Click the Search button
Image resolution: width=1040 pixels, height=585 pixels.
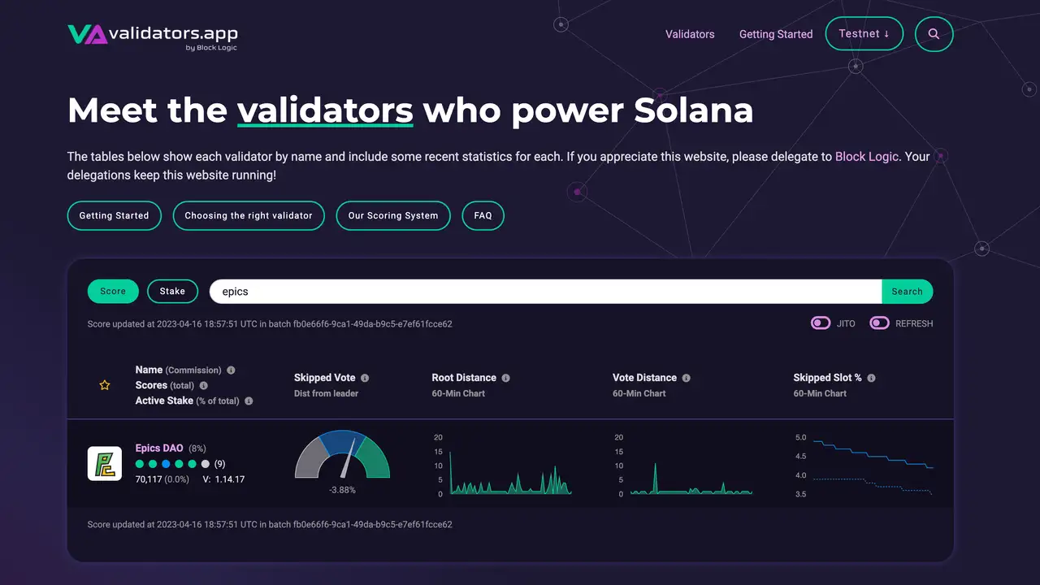(x=908, y=291)
